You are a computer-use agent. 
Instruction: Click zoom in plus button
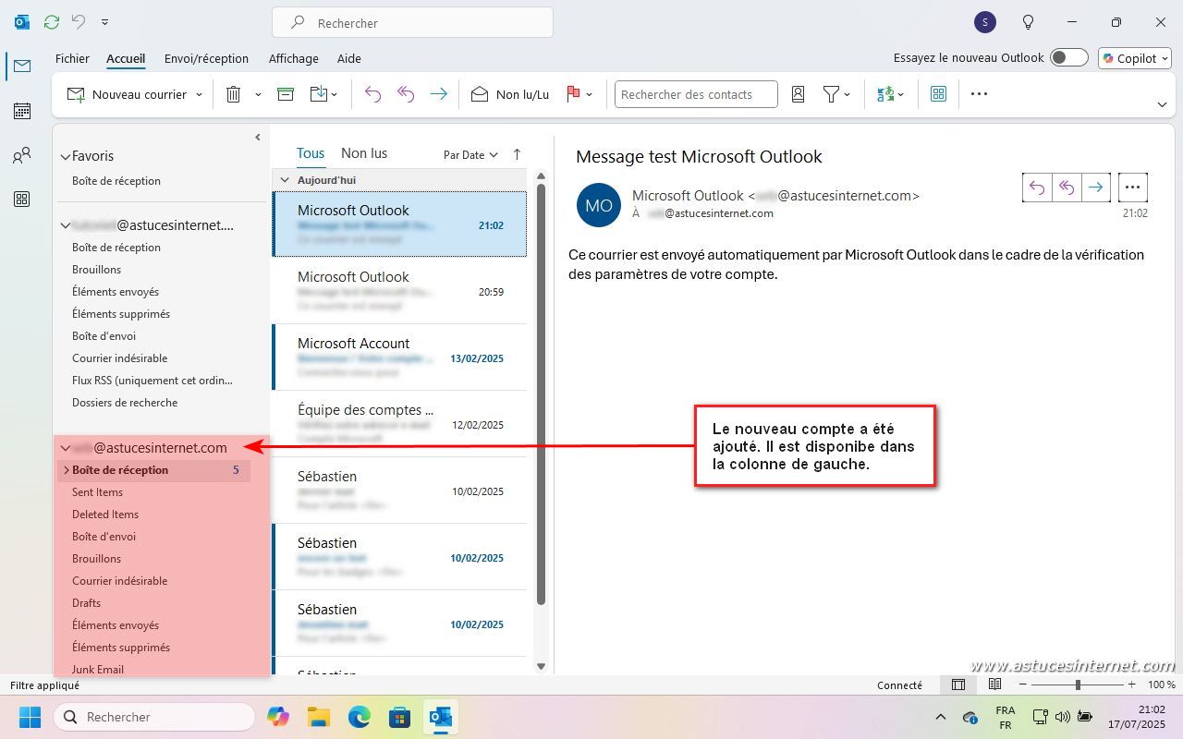tap(1131, 684)
